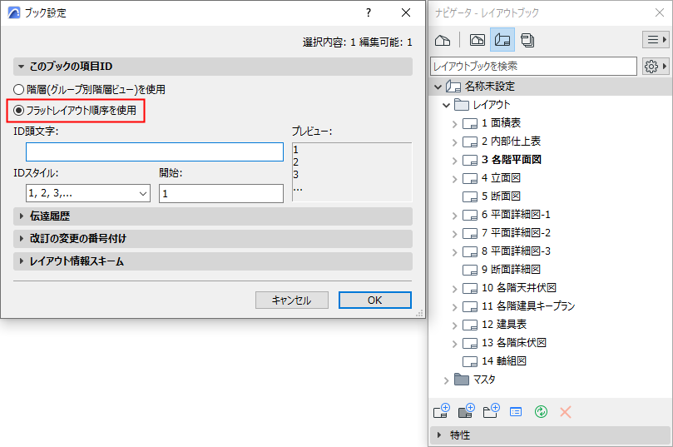Expand マスタ folder chevron
Screen dimensions: 673x447
click(x=447, y=380)
